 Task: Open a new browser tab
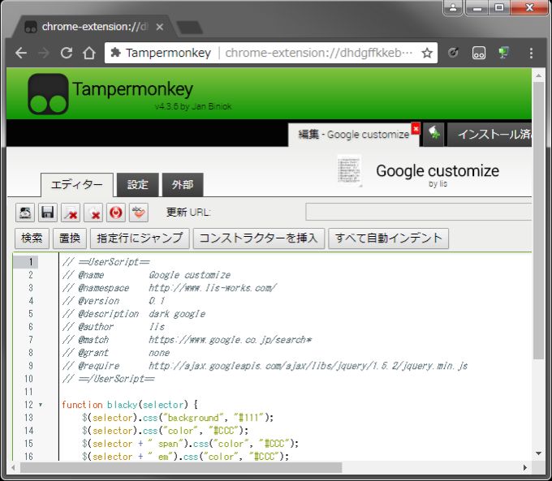[189, 28]
